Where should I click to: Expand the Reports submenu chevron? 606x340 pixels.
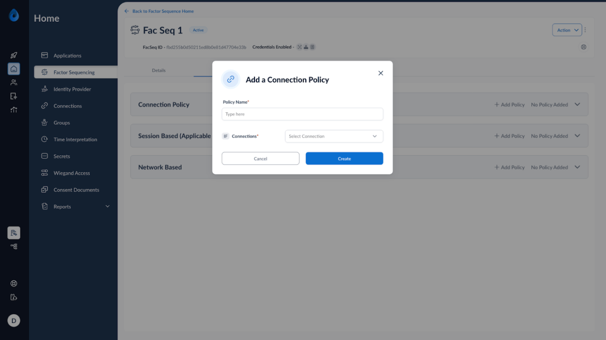(107, 206)
